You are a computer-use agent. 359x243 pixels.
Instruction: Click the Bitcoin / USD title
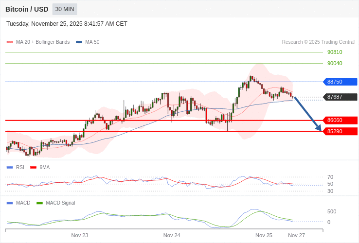click(x=27, y=9)
